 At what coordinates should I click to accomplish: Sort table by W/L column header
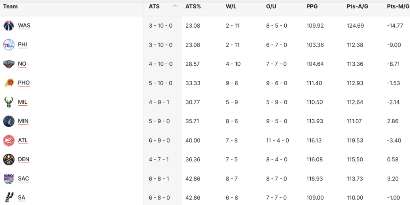tap(231, 6)
